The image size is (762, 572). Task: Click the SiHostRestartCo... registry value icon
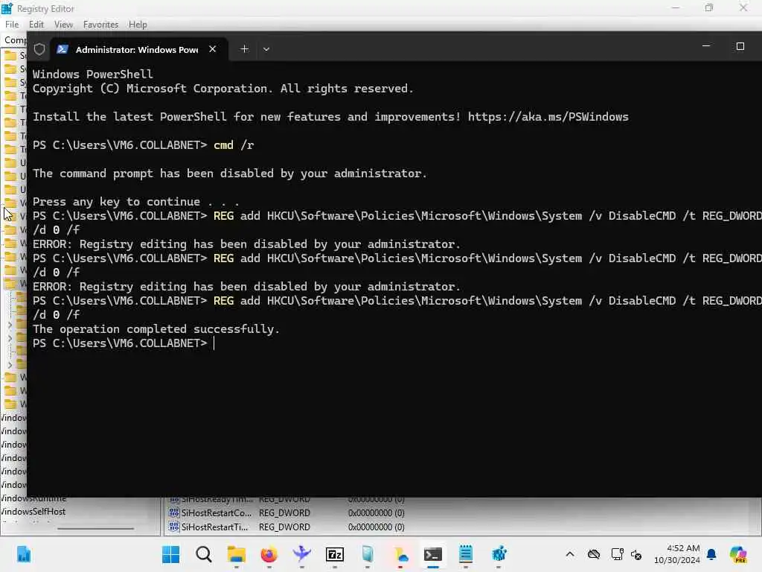click(173, 512)
